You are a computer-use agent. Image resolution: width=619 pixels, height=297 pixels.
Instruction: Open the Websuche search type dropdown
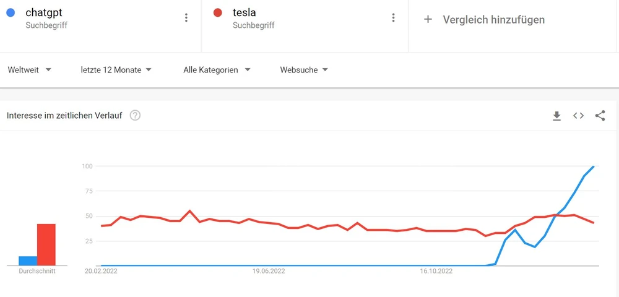[x=304, y=70]
